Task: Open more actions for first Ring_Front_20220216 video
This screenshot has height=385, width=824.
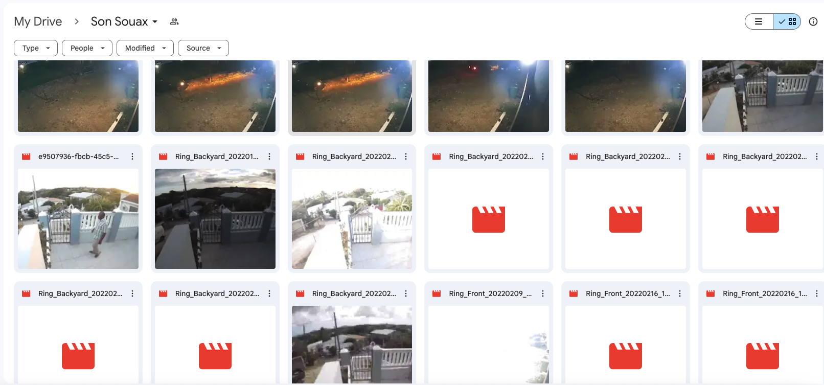Action: point(680,293)
